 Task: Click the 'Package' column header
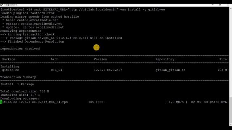click(x=9, y=59)
